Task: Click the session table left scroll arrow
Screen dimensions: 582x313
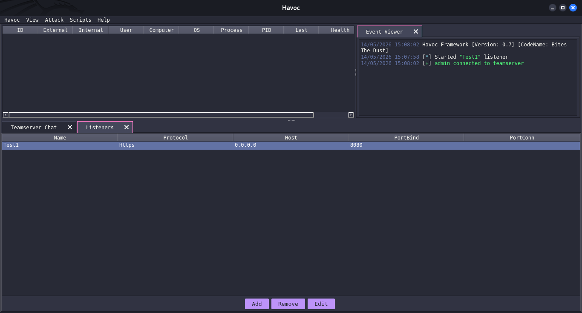Action: point(6,115)
